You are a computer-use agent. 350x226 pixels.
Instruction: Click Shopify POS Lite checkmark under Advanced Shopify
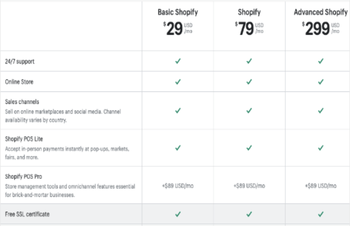[x=321, y=148]
